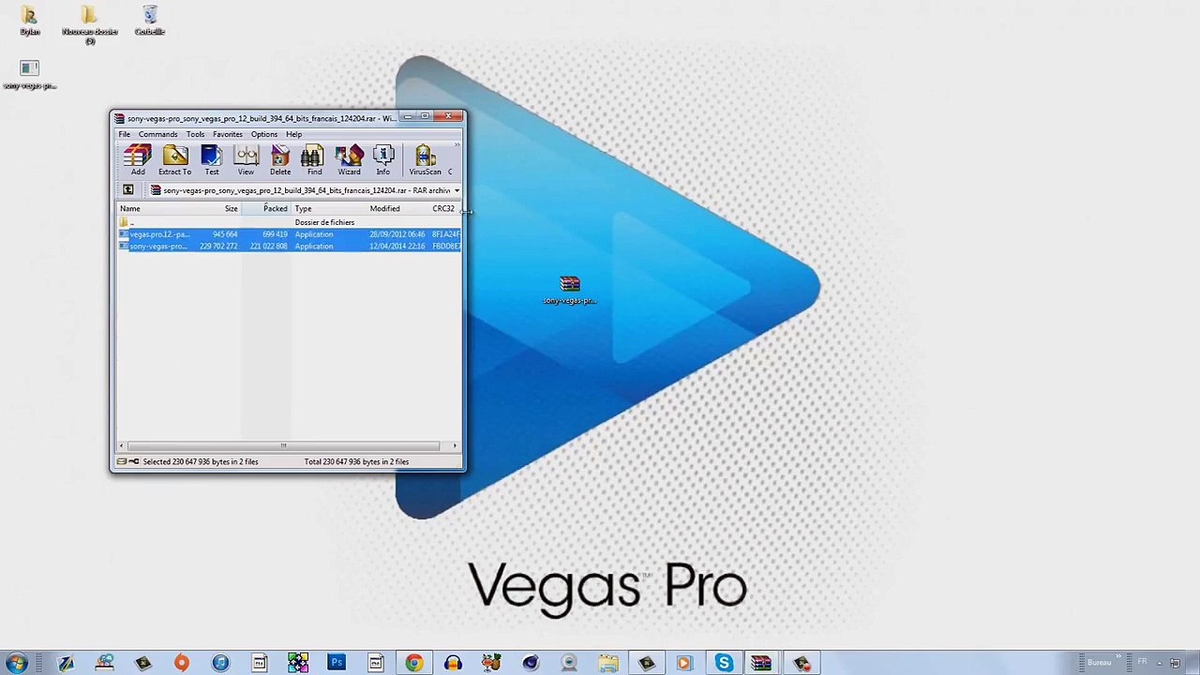Sort by the Name column header
Screen dimensions: 1200x675
pyautogui.click(x=156, y=208)
